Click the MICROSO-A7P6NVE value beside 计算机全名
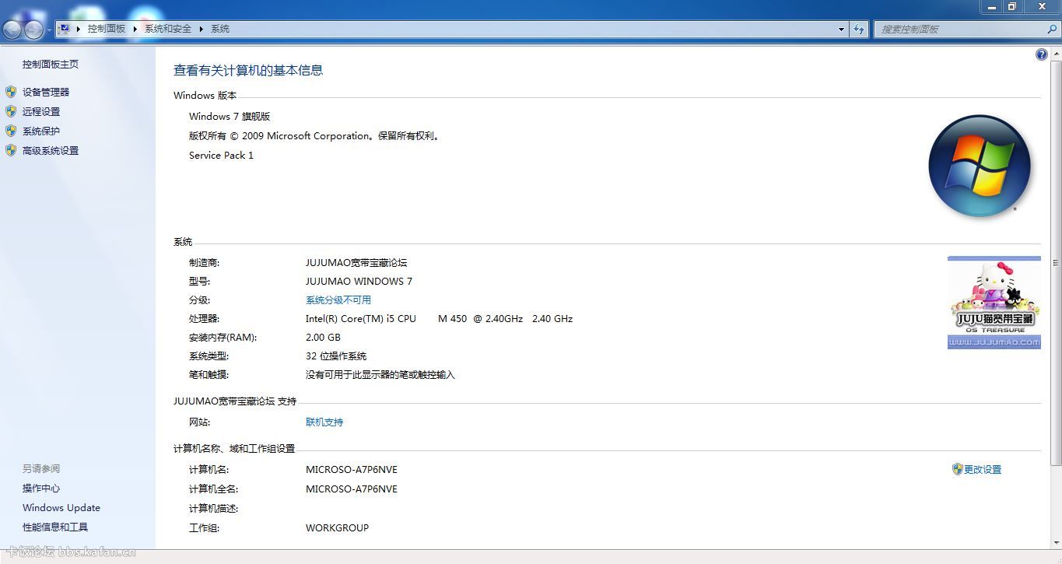The width and height of the screenshot is (1062, 564). tap(352, 489)
